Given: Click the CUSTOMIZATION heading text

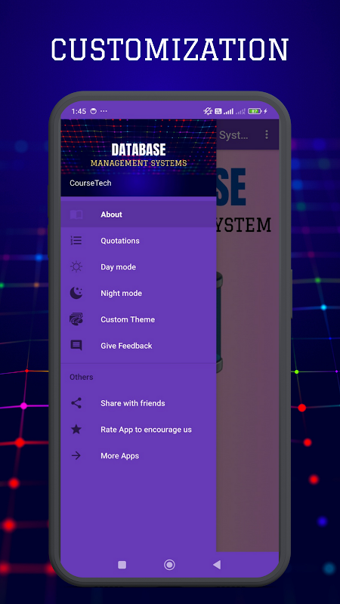Looking at the screenshot, I should click(x=170, y=49).
